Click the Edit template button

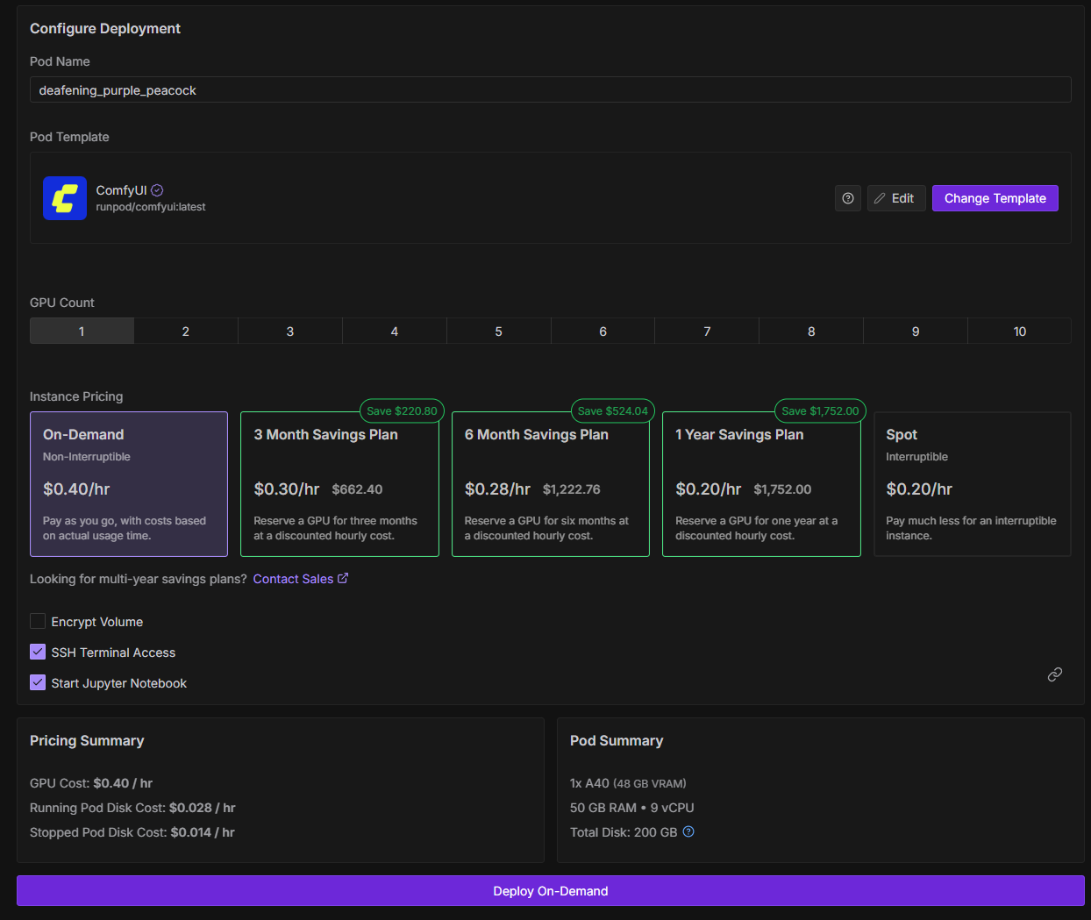pyautogui.click(x=895, y=198)
